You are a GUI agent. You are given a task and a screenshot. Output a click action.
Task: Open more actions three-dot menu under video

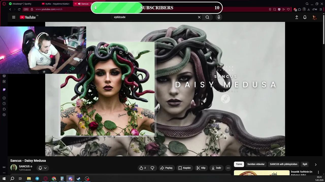tap(228, 168)
